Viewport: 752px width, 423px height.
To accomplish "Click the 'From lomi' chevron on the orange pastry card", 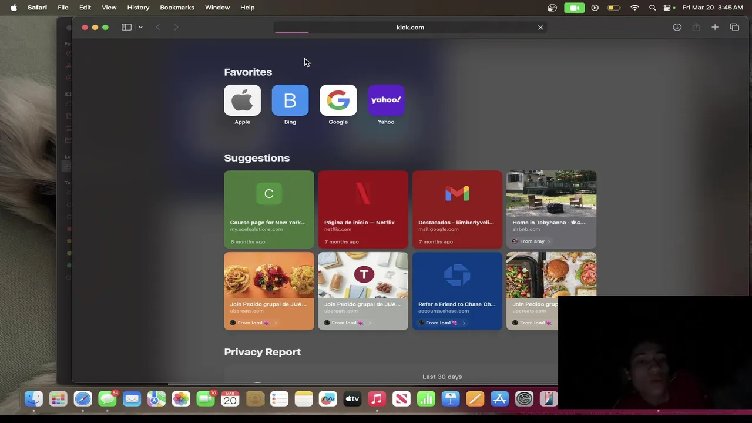I will tap(276, 323).
